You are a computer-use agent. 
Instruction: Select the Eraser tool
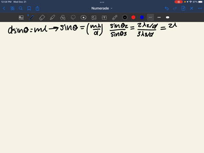pos(42,17)
